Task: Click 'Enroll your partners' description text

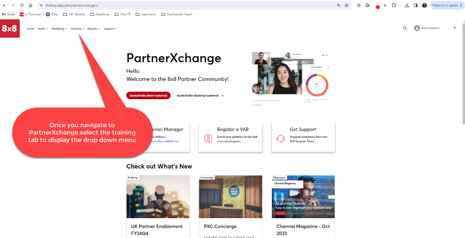Action: coord(237,139)
